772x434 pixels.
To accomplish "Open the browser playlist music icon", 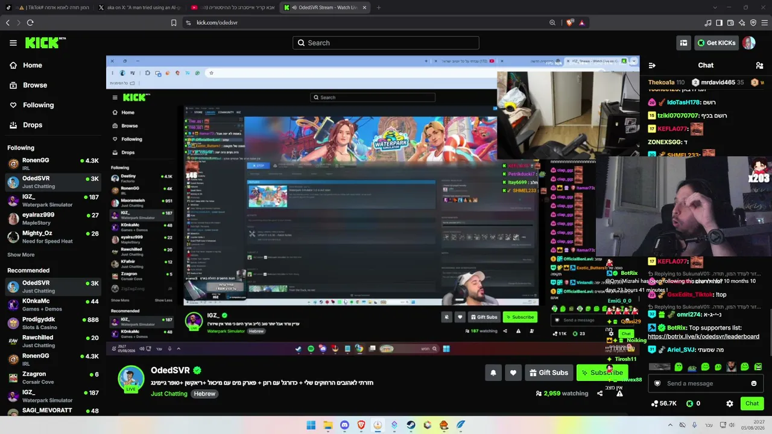I will pos(708,22).
